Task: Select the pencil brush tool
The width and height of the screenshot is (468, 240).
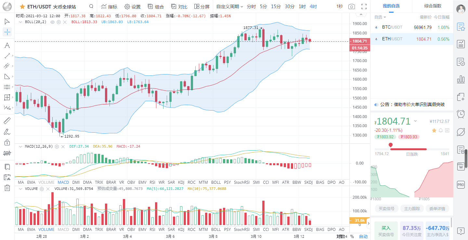Action: (7, 132)
